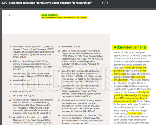Click reference 20 Boonstra HD. Op. cit.
This screenshot has width=156, height=125.
pyautogui.click(x=21, y=91)
